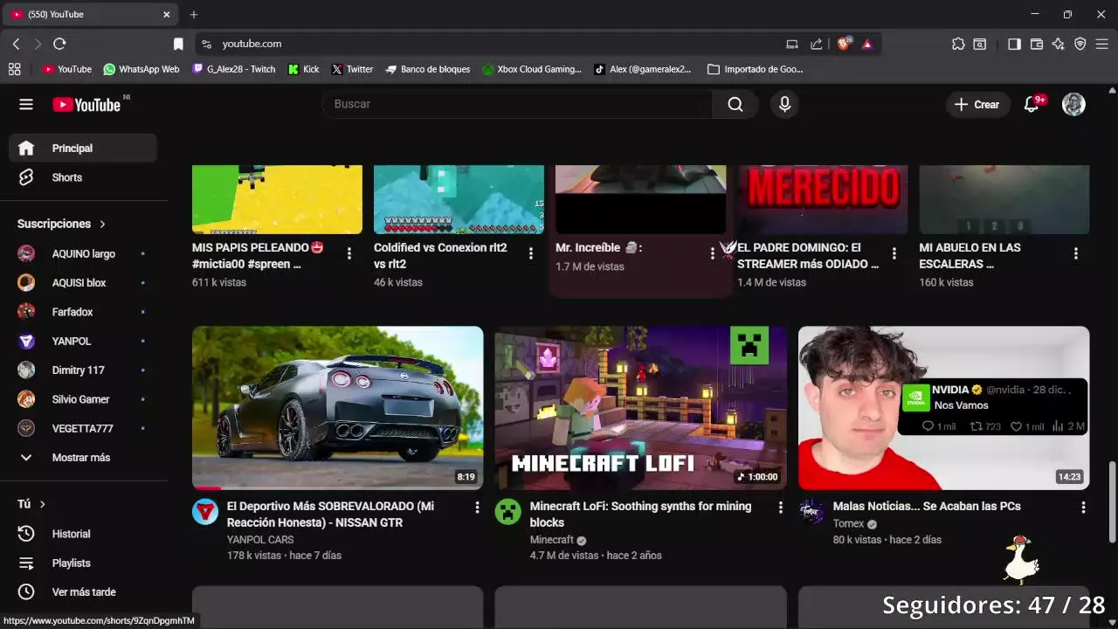
Task: Open the AQUINO largo subscription
Action: point(83,253)
